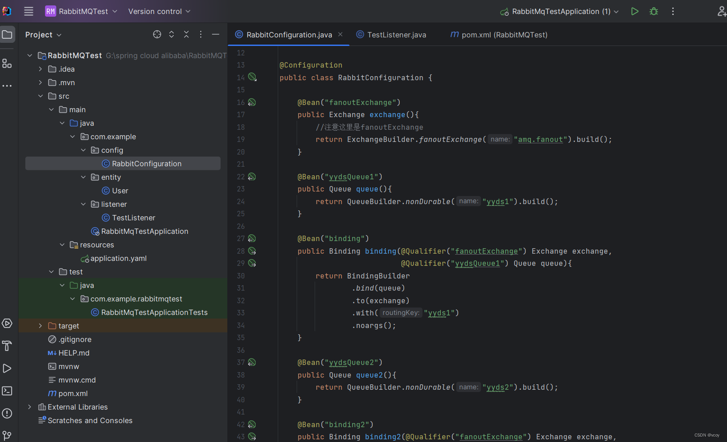This screenshot has width=727, height=442.
Task: Click bean gutter icon on line 42
Action: pos(252,424)
